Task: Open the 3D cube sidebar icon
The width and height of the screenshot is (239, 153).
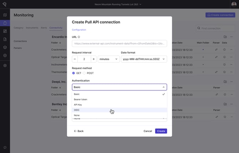Action: point(5,47)
